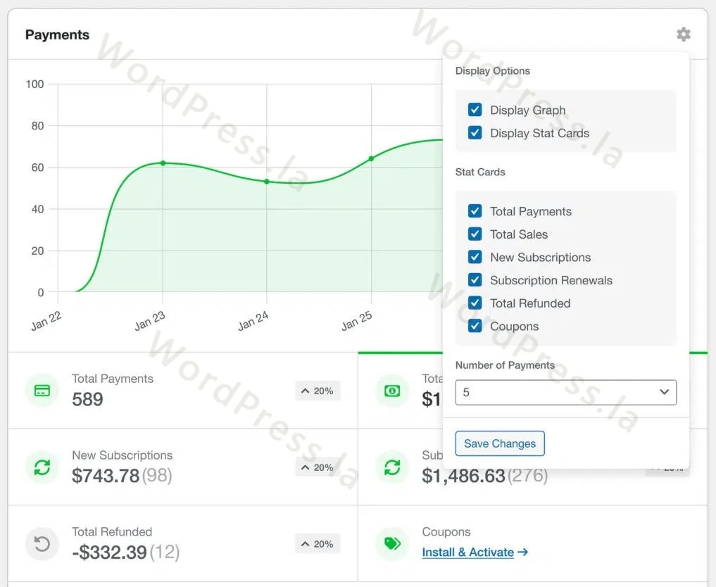The height and width of the screenshot is (587, 716).
Task: Click the Jan 22 axis label
Action: (46, 320)
